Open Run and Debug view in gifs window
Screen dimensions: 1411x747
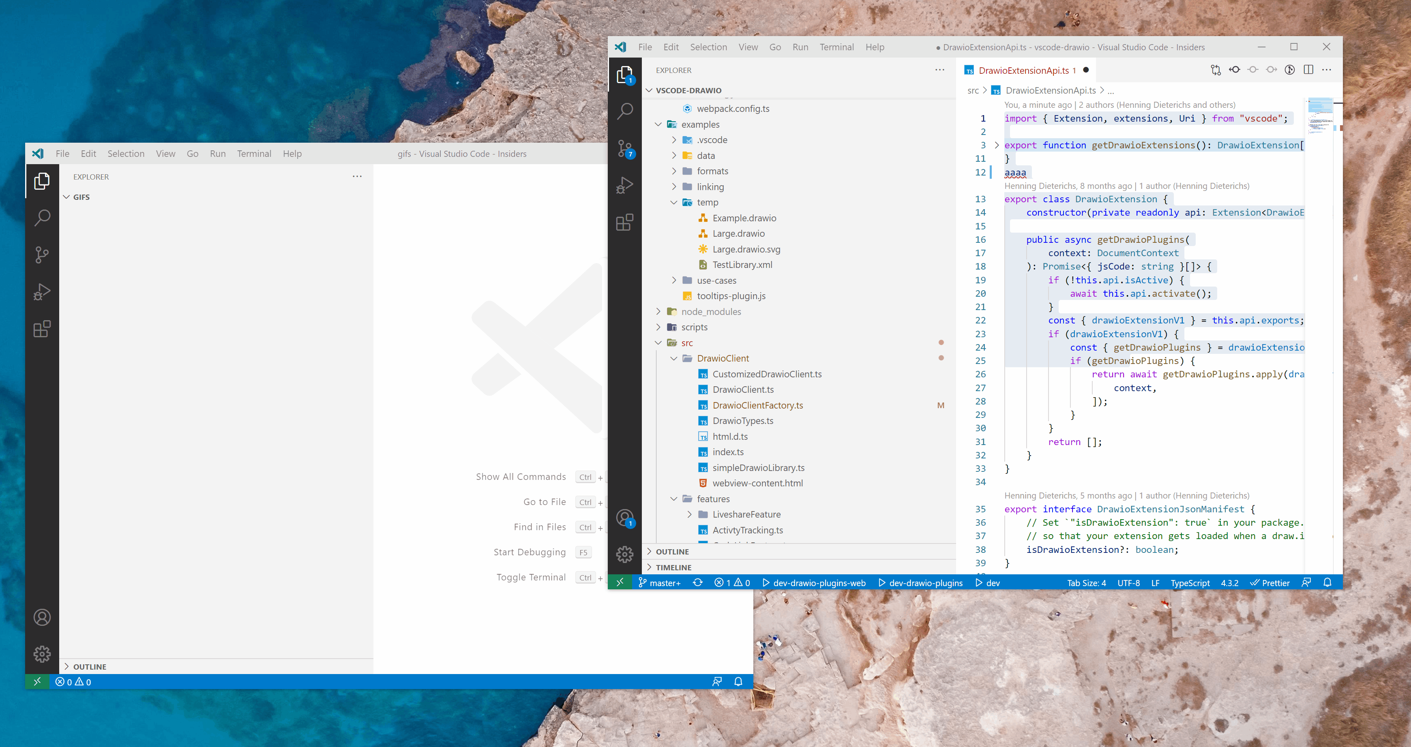click(42, 292)
